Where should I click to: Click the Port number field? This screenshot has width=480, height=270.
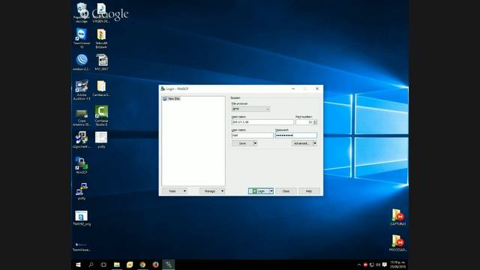click(x=304, y=122)
